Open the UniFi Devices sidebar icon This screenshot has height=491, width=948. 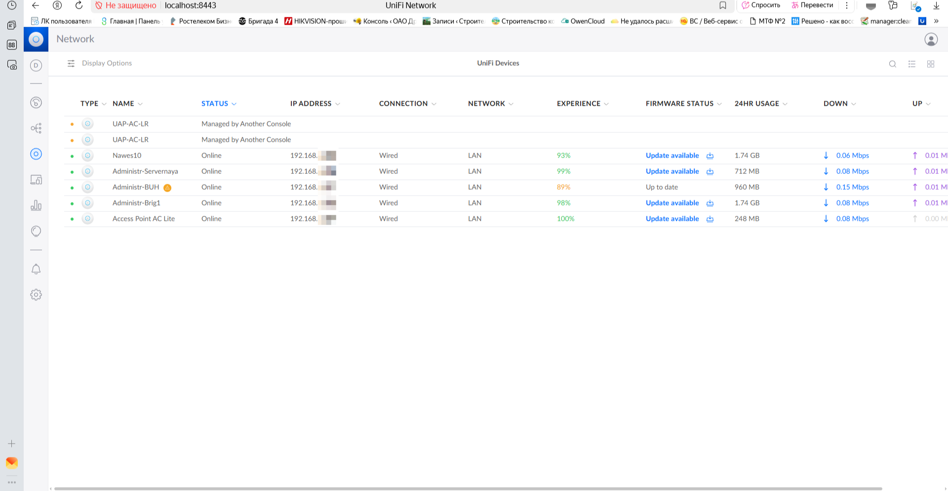[x=36, y=154]
